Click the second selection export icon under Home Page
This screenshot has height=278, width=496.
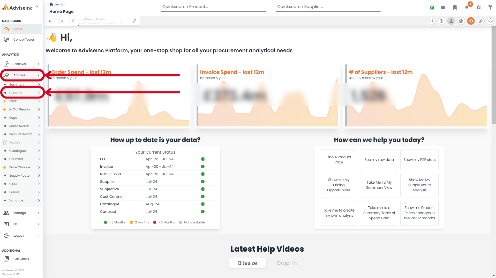[x=61, y=21]
